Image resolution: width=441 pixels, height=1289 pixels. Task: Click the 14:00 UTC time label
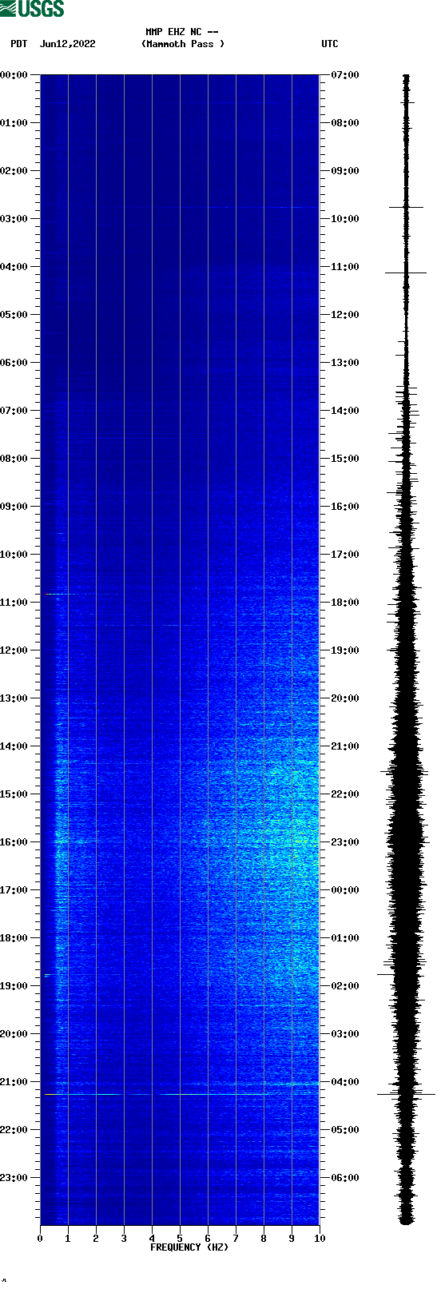345,411
